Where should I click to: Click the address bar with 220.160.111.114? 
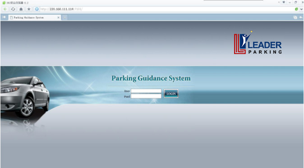tap(167, 9)
